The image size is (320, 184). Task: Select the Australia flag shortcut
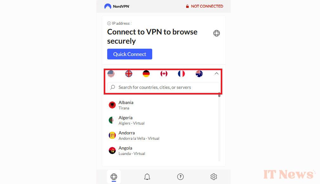tap(199, 74)
